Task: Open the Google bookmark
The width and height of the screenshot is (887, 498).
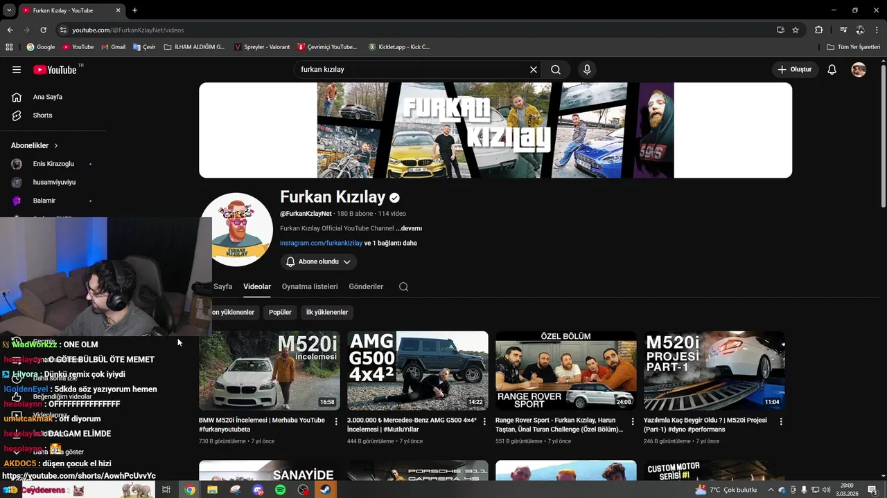Action: click(x=41, y=47)
